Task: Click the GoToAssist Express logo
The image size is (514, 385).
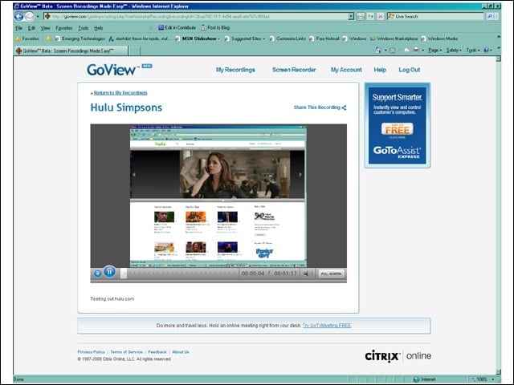Action: [397, 152]
